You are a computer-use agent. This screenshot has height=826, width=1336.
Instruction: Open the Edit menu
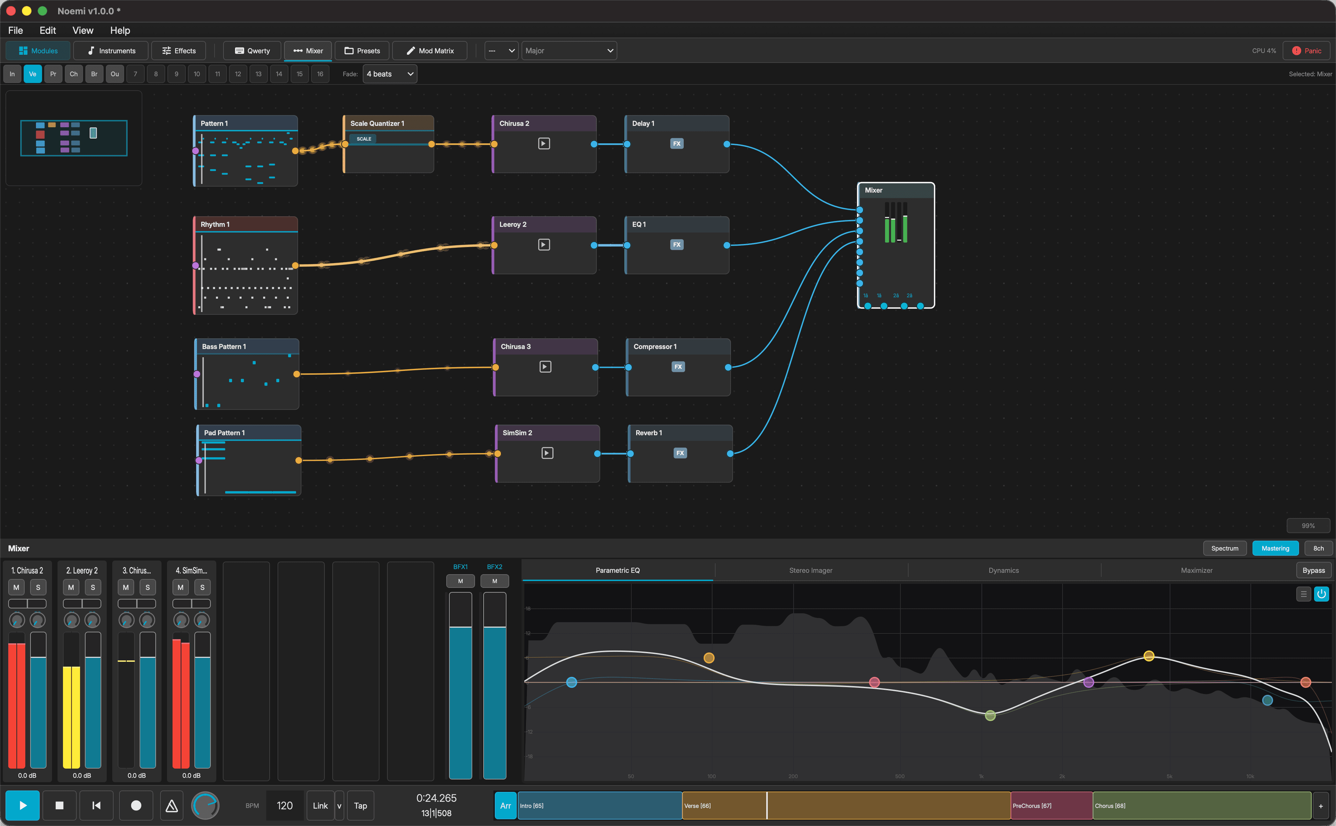[48, 30]
